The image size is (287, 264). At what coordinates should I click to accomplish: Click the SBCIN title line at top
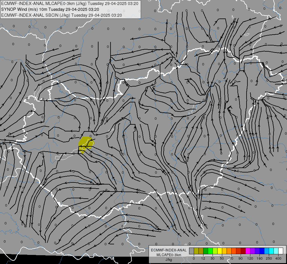coord(62,15)
